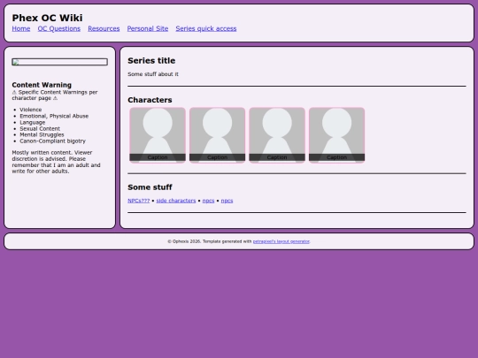The height and width of the screenshot is (358, 478).
Task: Click the Ophexis 2026 copyright text
Action: pos(184,241)
